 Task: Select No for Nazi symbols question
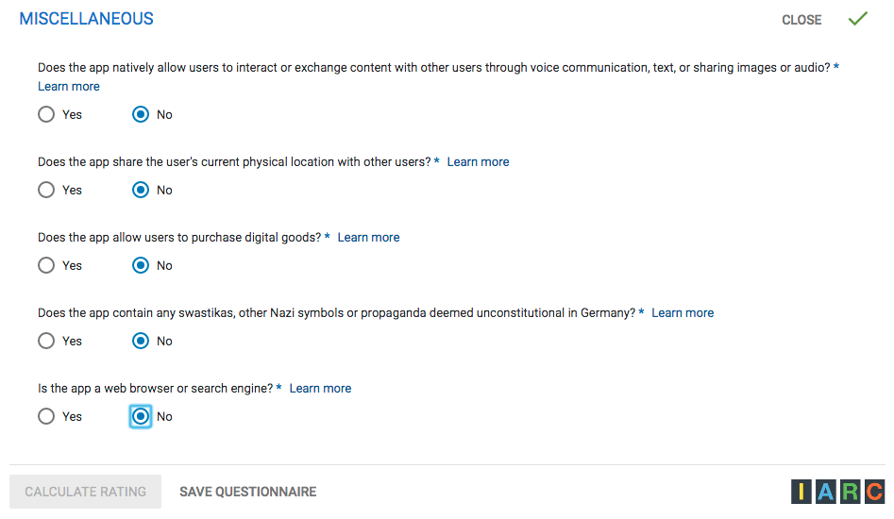pyautogui.click(x=141, y=341)
